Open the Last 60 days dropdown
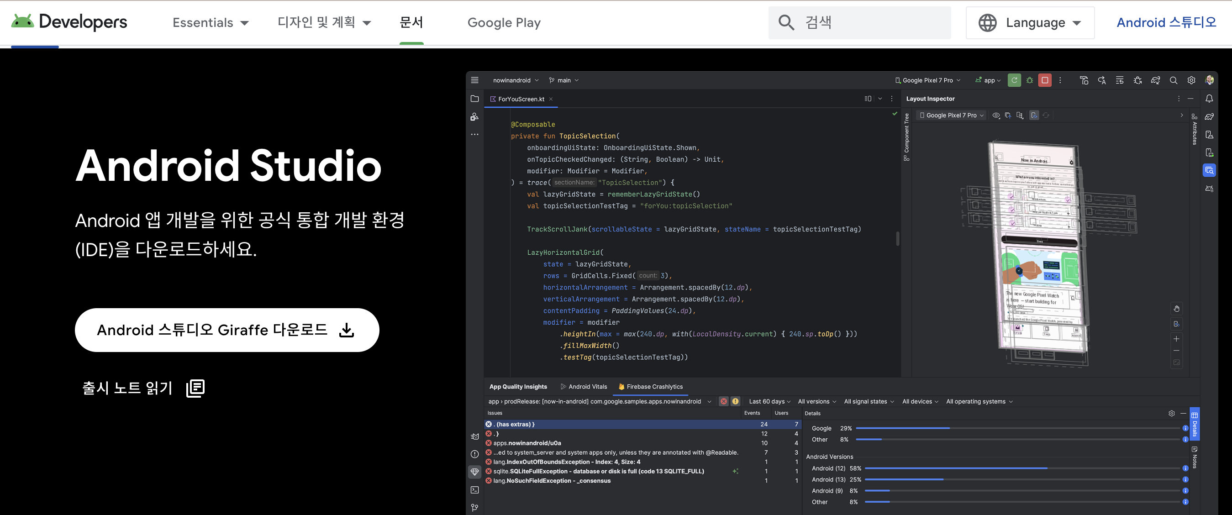The height and width of the screenshot is (515, 1232). tap(769, 401)
